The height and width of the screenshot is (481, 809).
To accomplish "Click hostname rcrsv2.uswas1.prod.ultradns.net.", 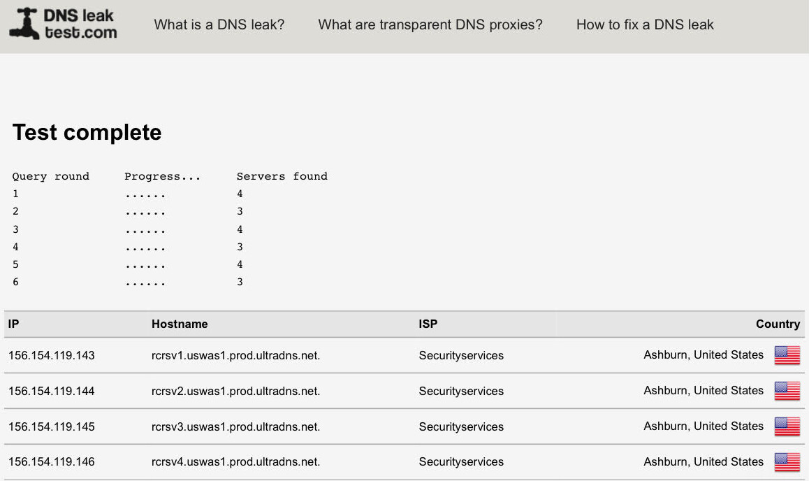I will pos(235,392).
